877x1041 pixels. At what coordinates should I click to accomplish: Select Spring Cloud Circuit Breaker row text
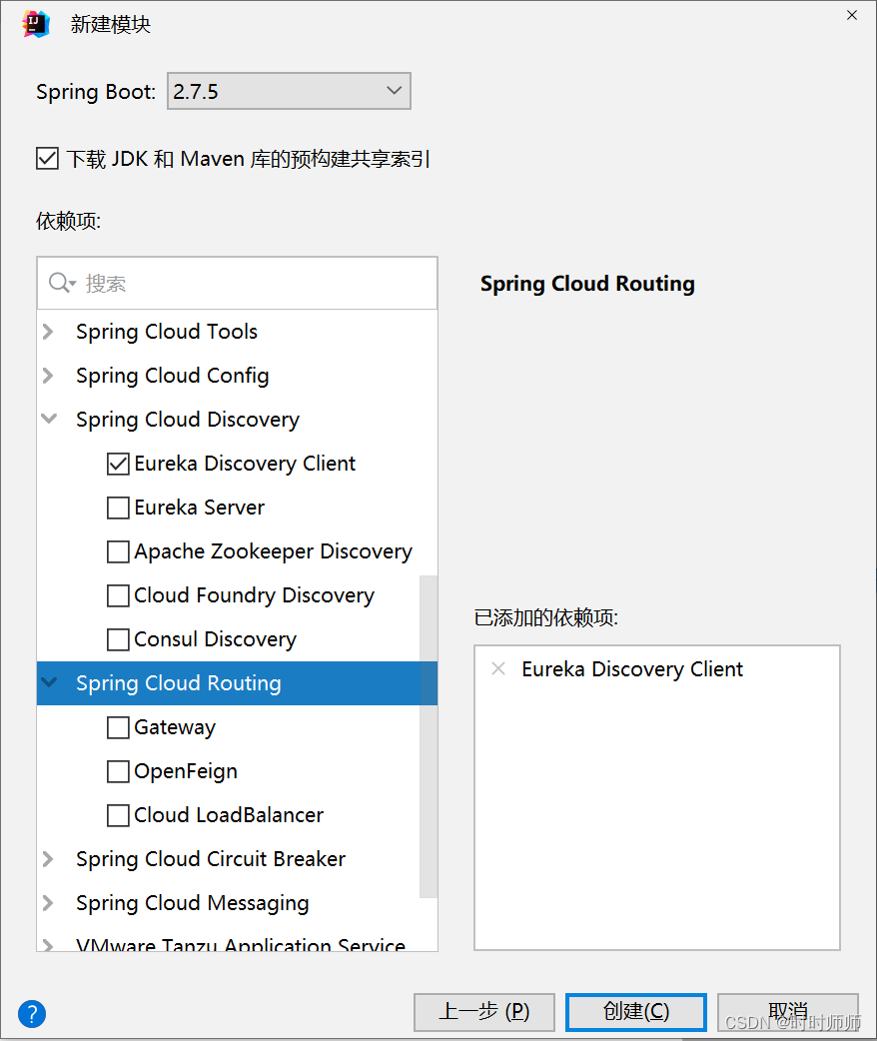[x=211, y=859]
